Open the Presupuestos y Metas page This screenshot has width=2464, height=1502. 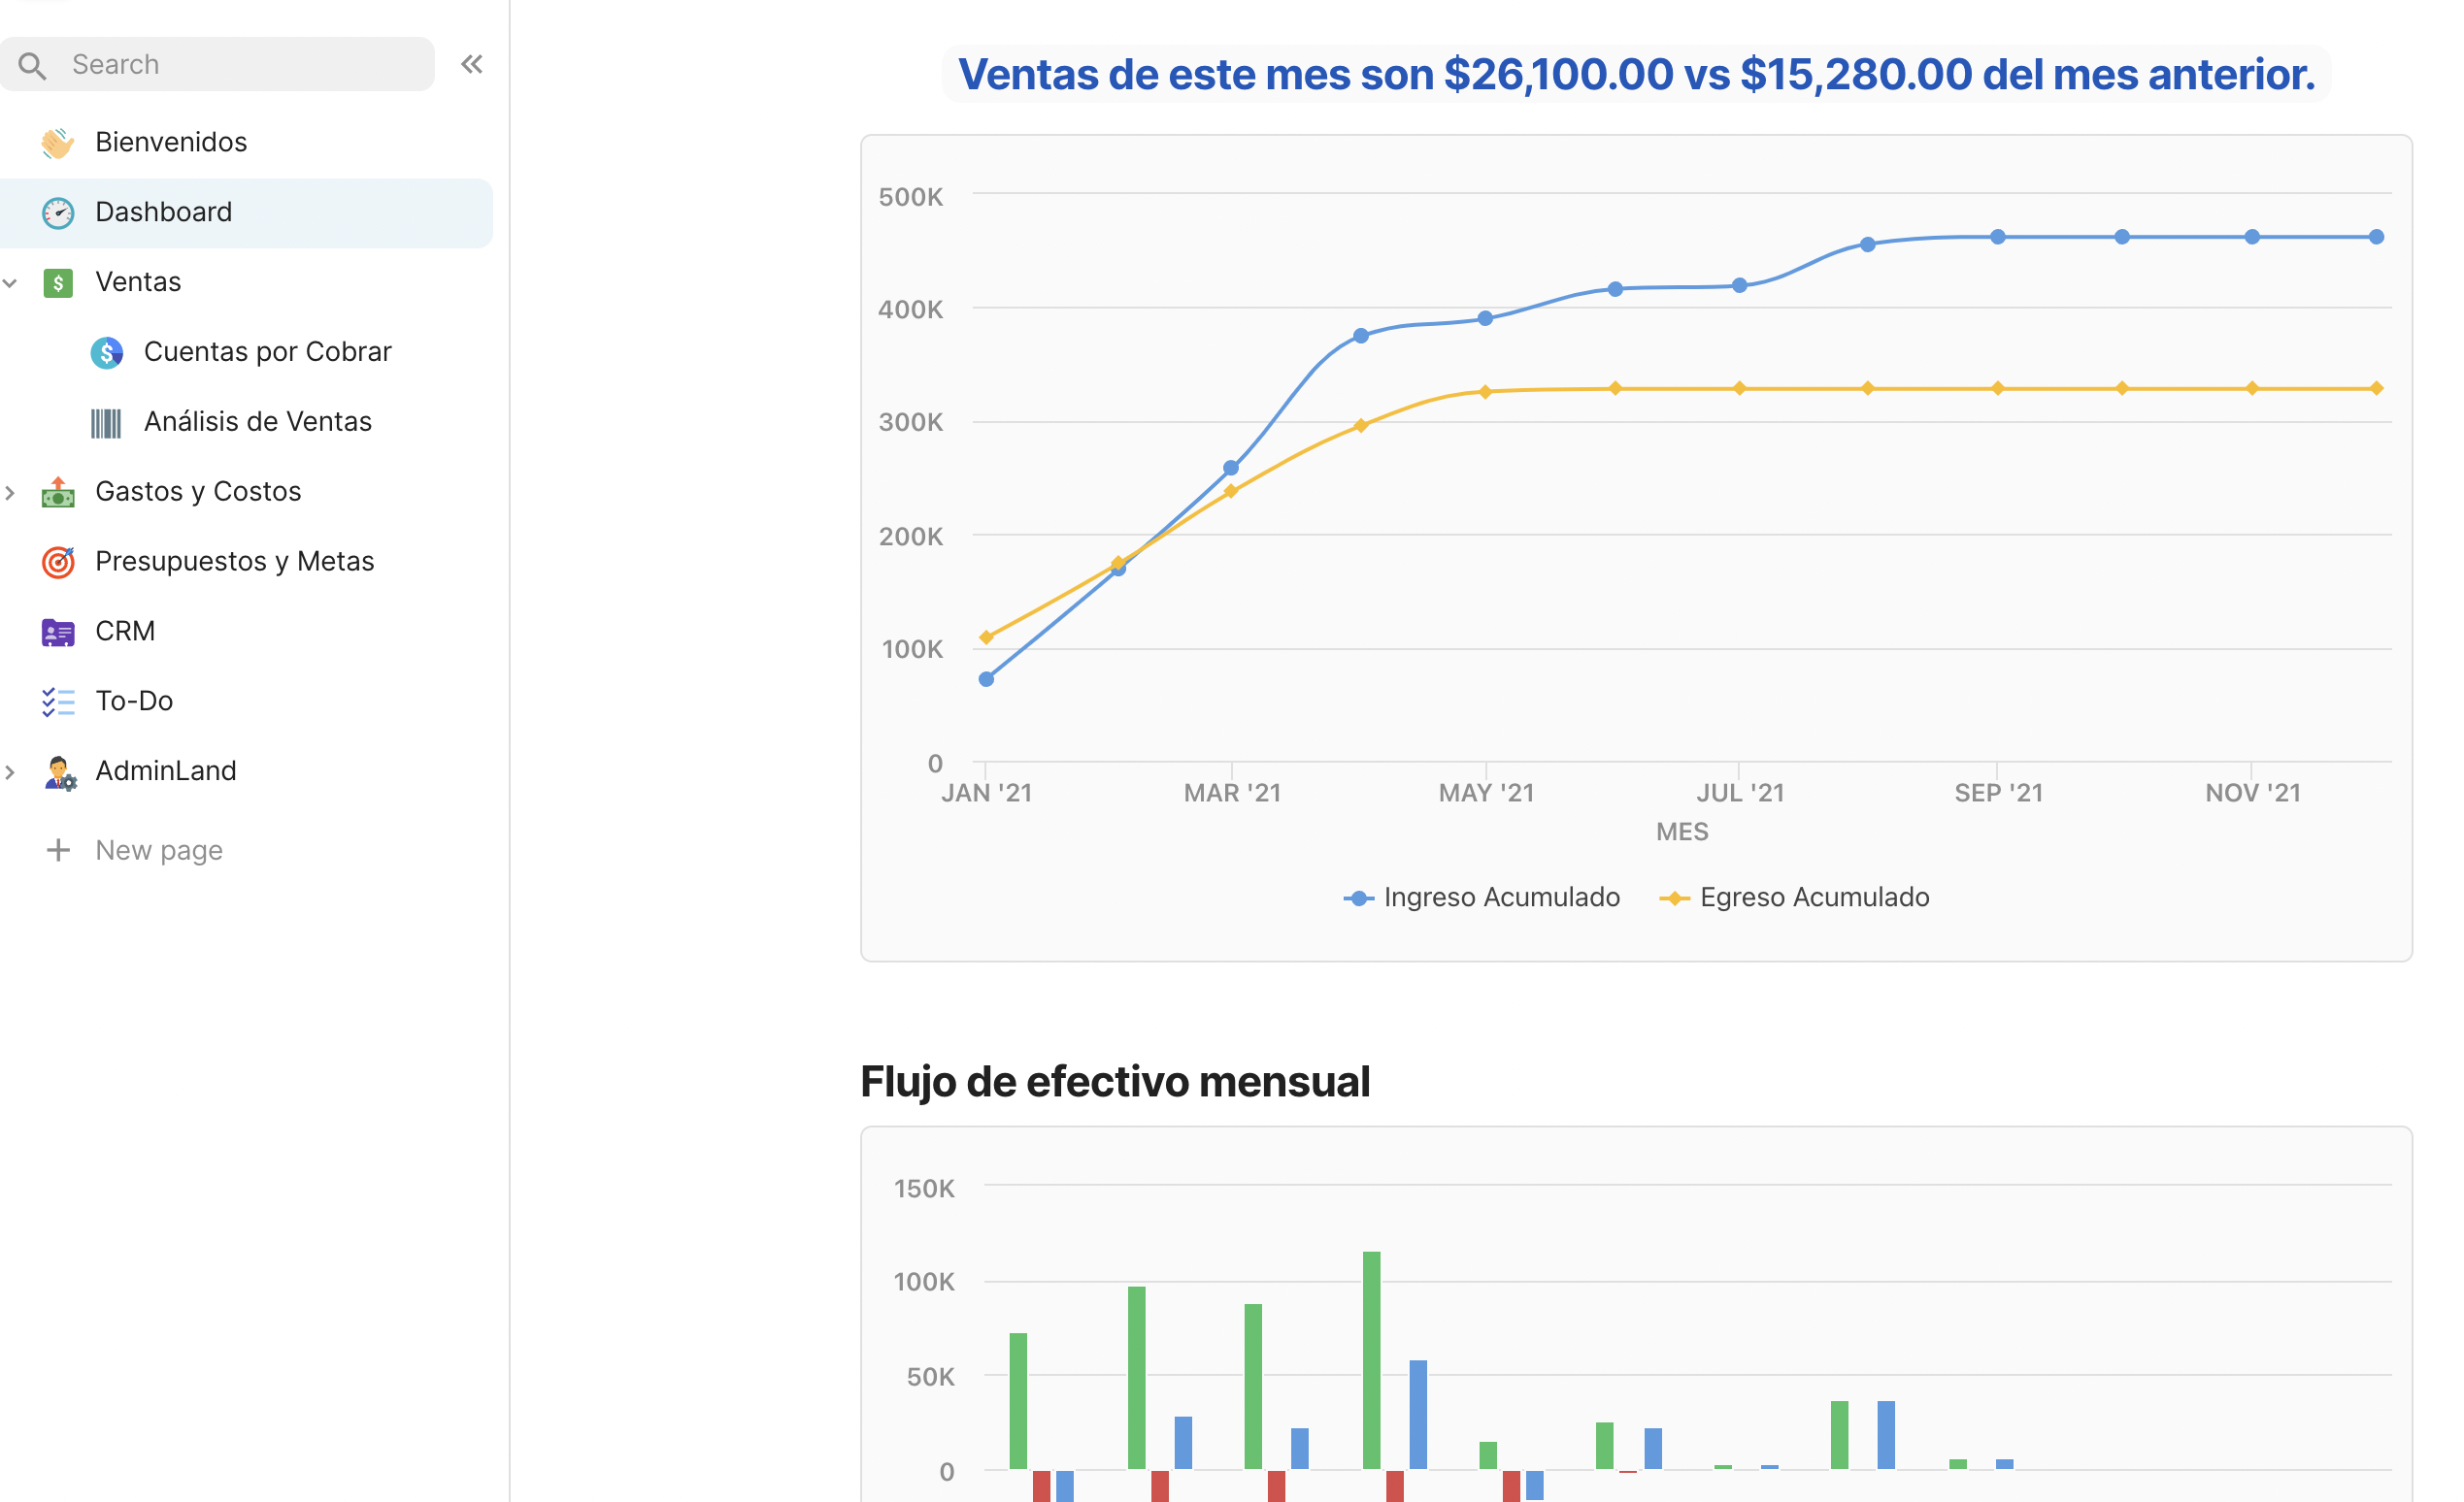pyautogui.click(x=235, y=562)
